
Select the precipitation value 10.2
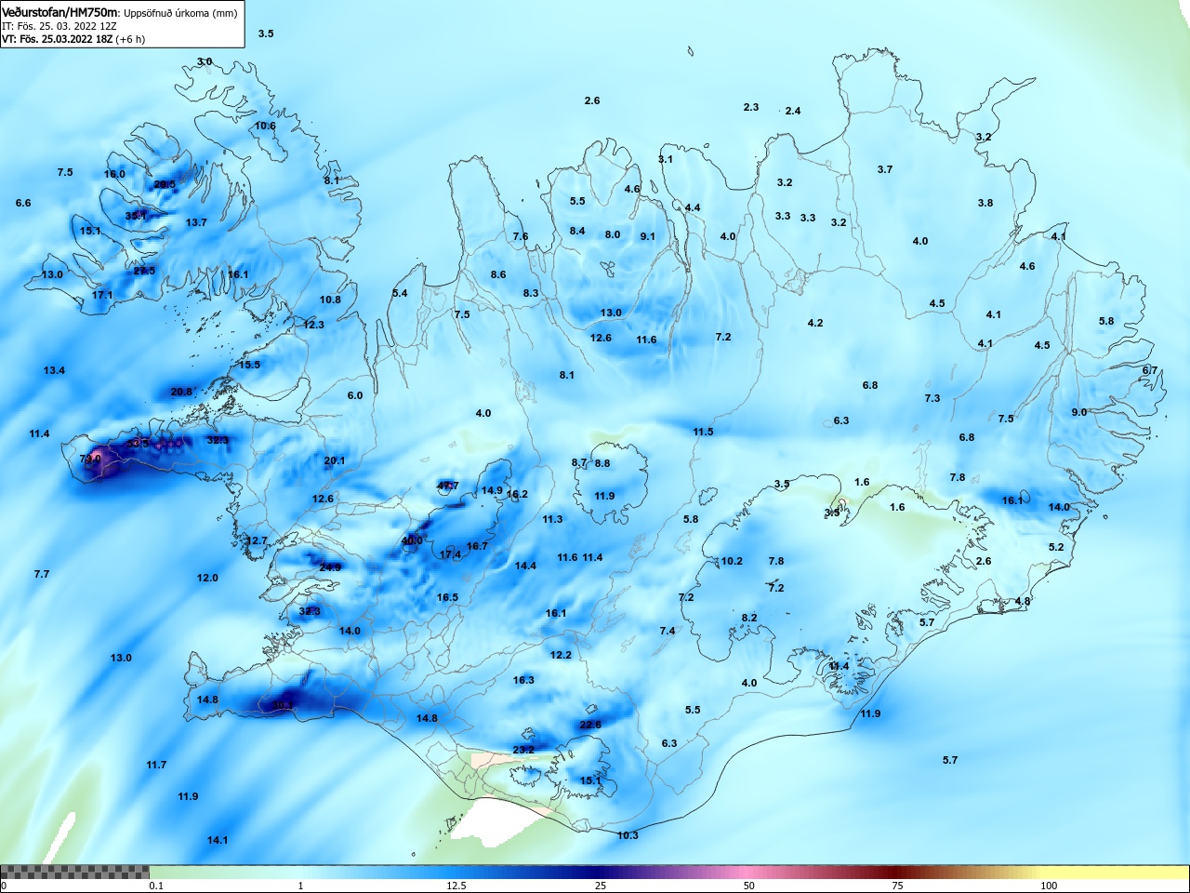pos(732,562)
